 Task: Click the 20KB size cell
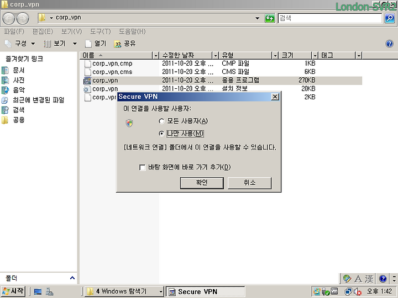point(308,89)
